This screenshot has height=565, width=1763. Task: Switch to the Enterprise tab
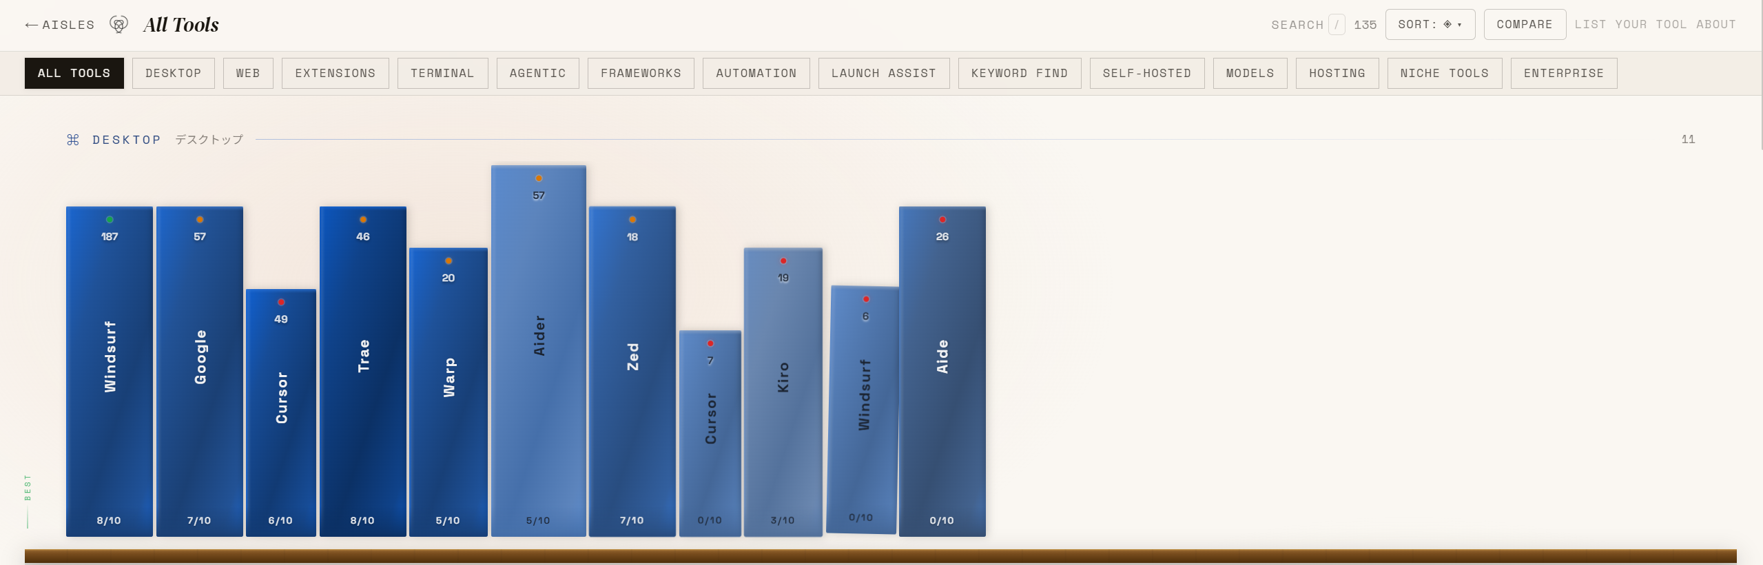[1564, 73]
